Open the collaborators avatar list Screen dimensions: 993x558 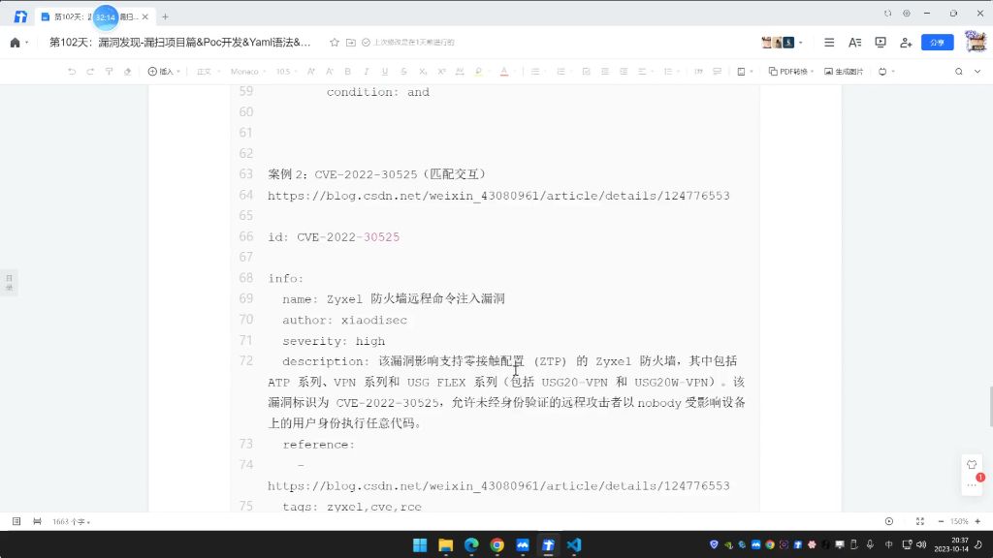point(782,43)
